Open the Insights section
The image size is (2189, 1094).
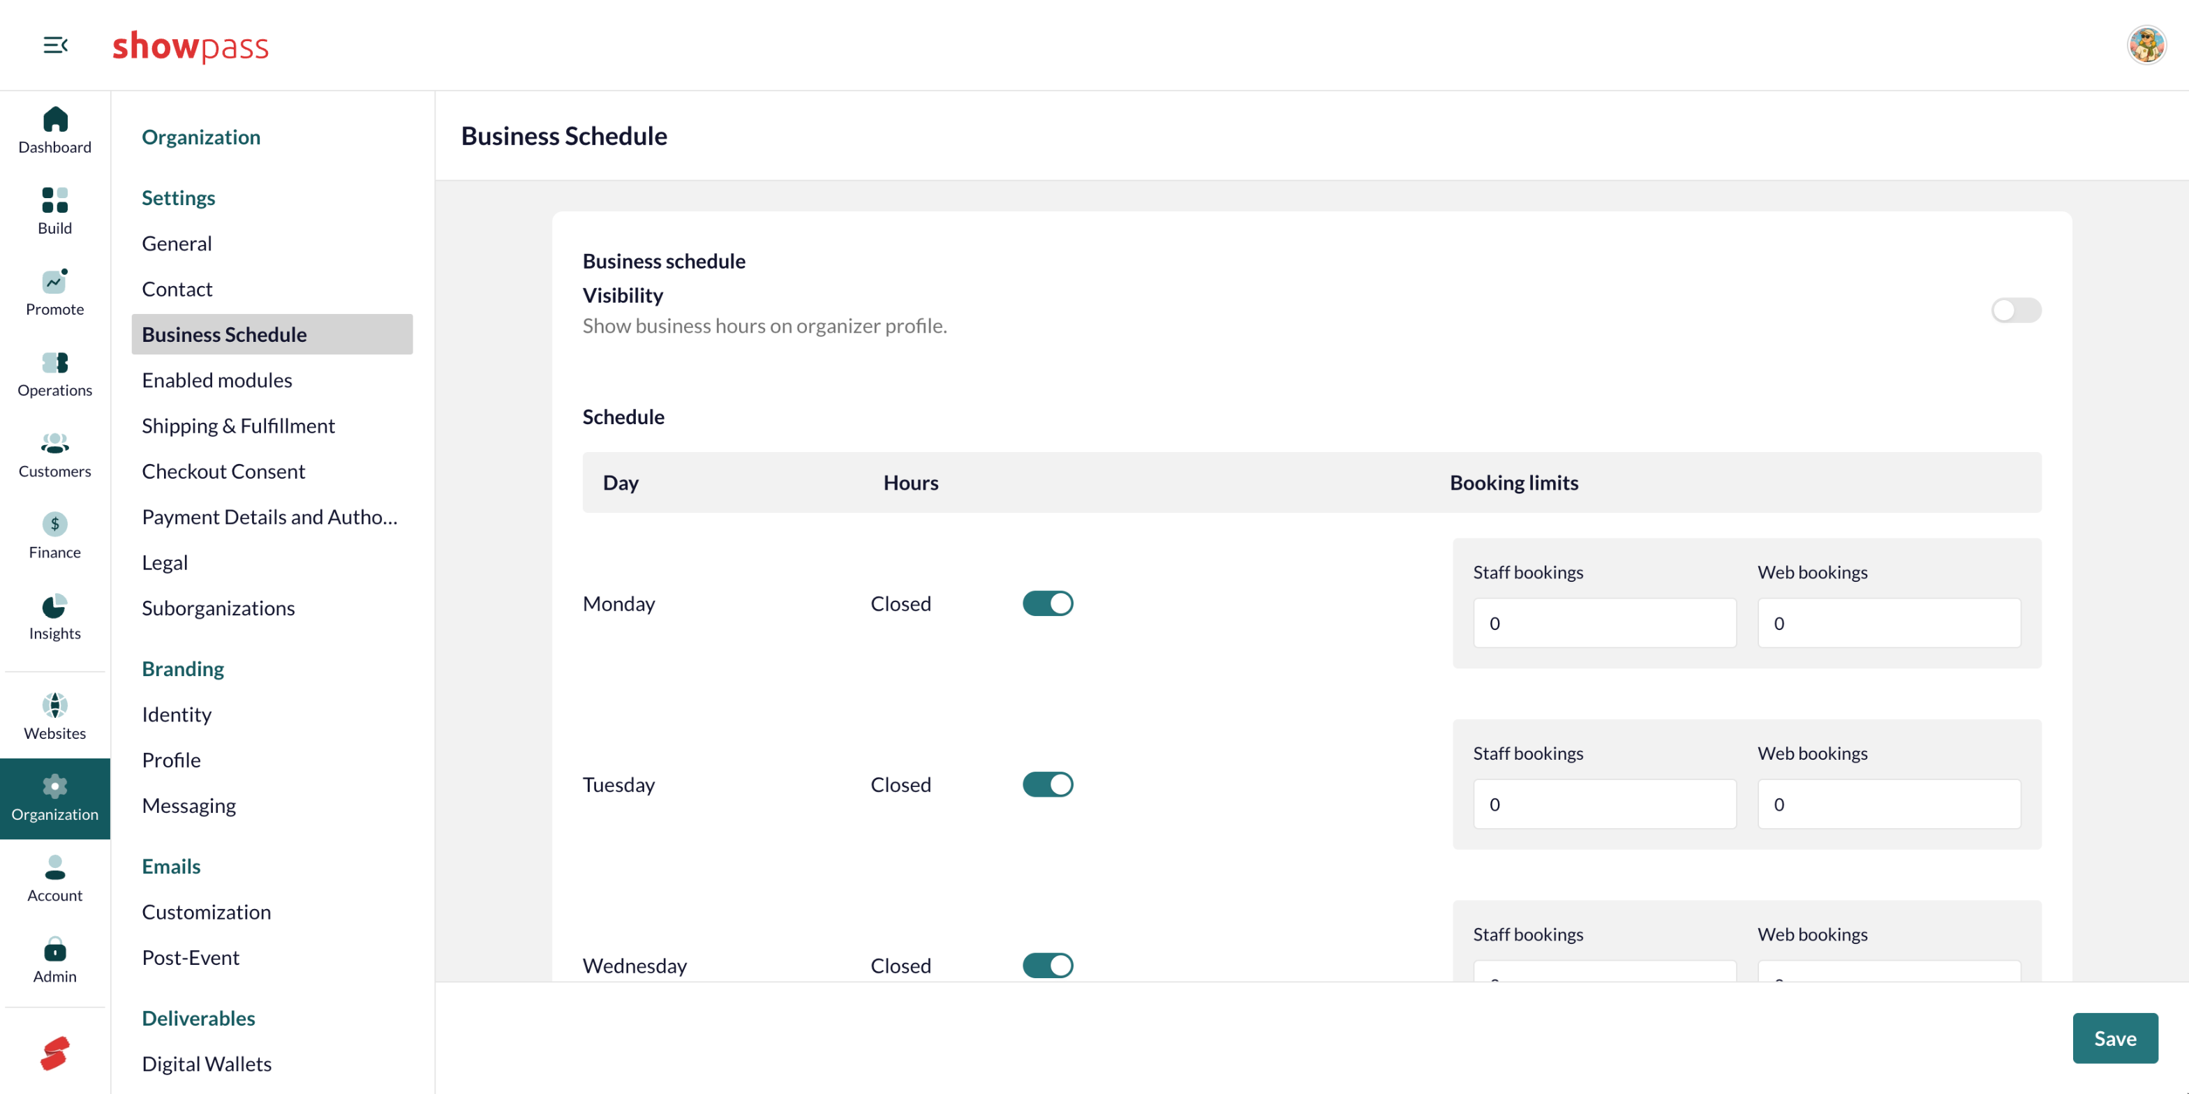pos(54,617)
